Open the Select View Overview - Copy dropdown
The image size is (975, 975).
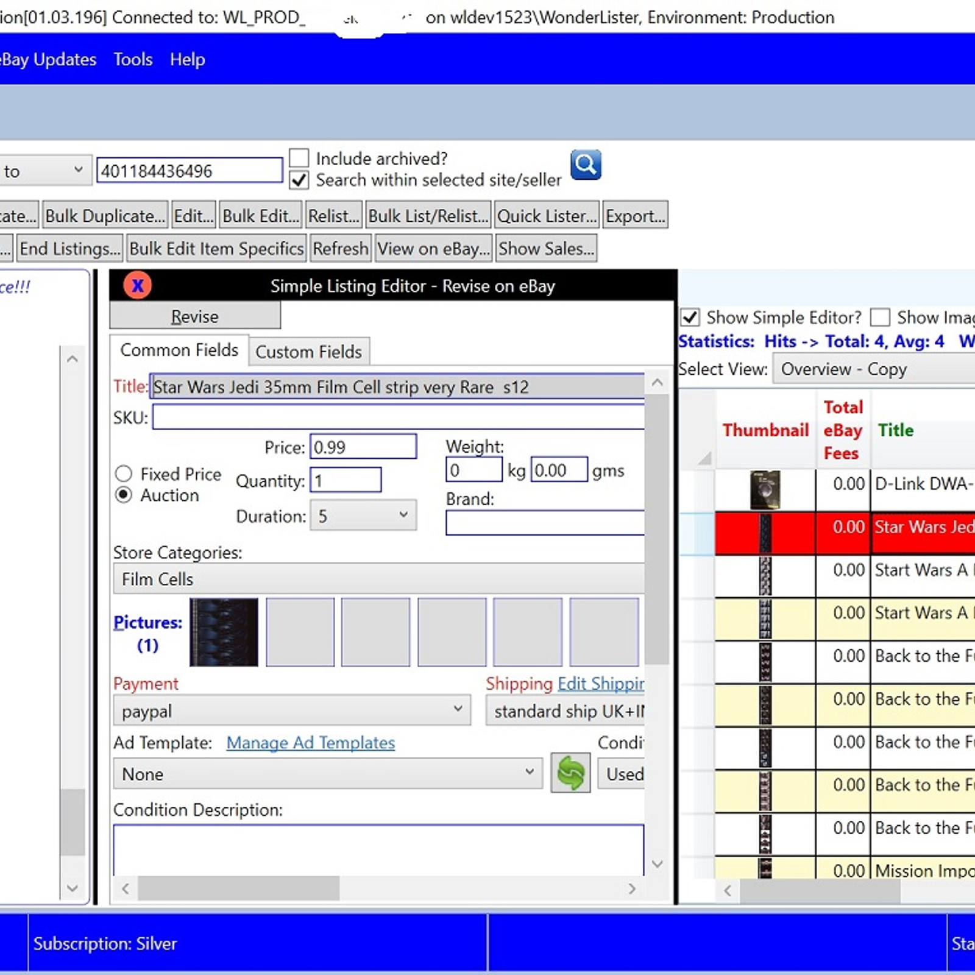pyautogui.click(x=874, y=369)
